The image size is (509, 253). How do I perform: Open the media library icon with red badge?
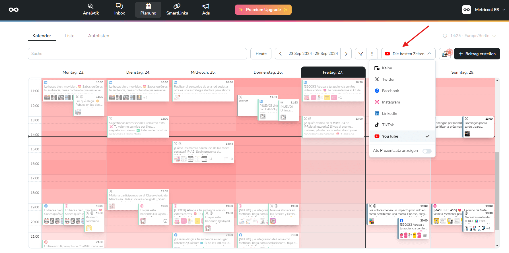tap(445, 54)
